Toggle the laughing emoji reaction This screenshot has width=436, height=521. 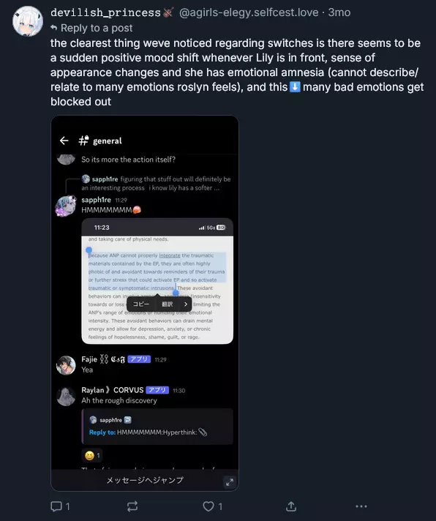point(92,455)
